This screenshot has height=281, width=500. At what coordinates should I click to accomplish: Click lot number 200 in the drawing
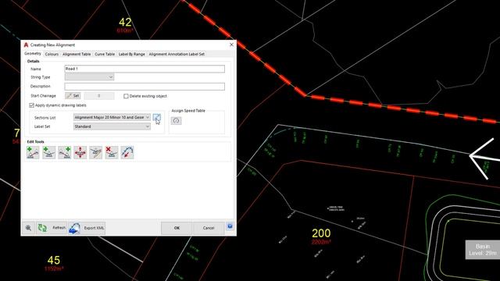[321, 233]
